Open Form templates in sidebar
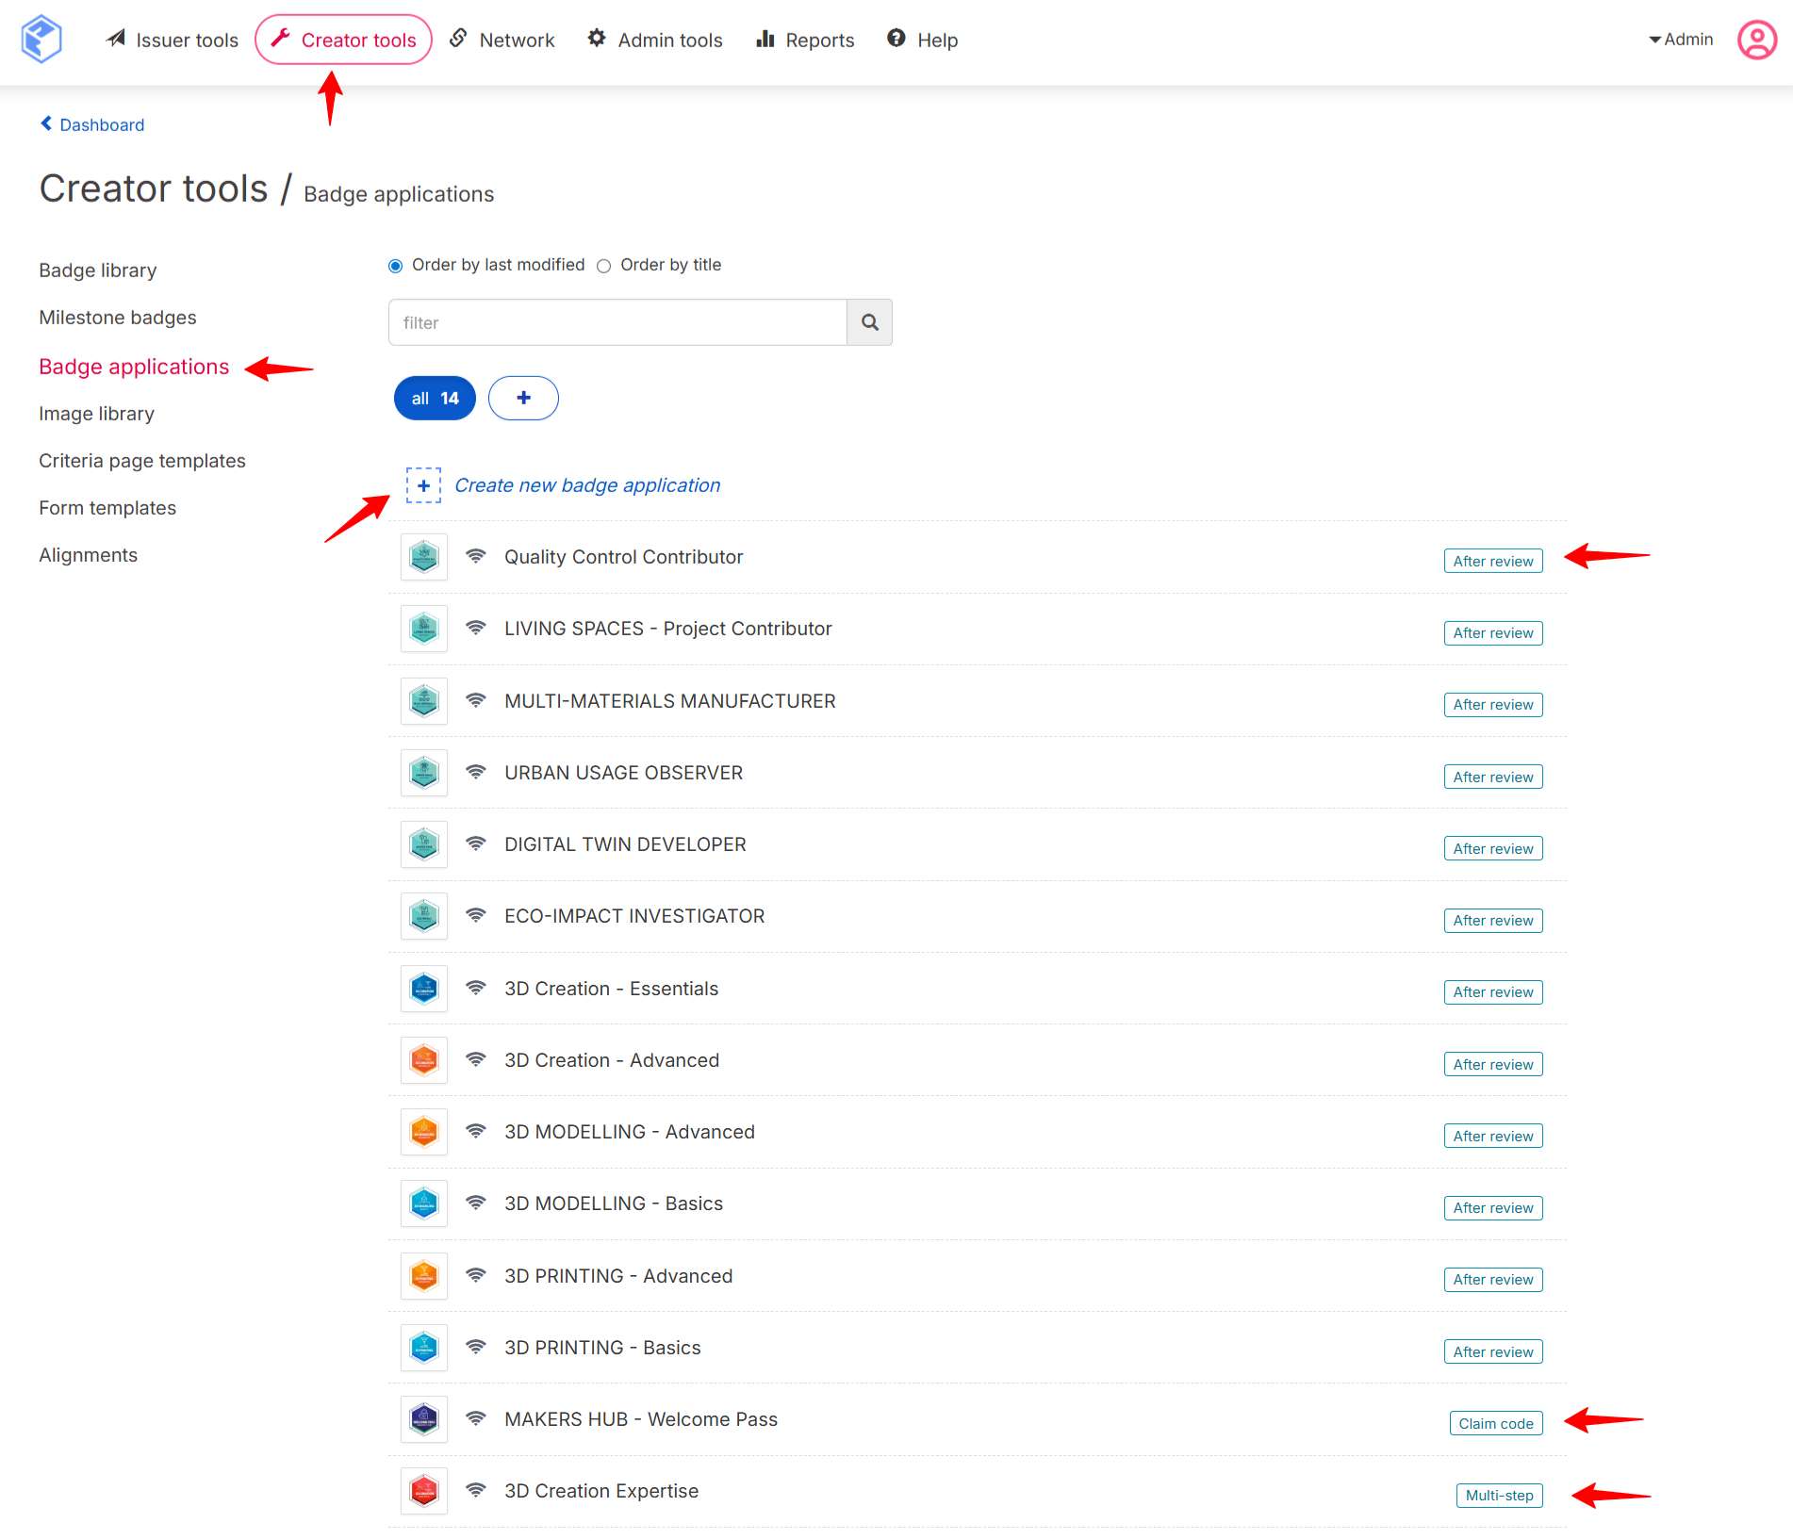 [107, 508]
